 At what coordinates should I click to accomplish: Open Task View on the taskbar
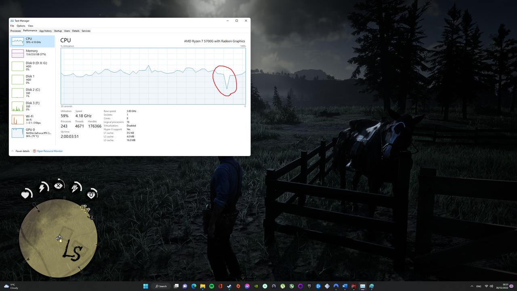176,286
